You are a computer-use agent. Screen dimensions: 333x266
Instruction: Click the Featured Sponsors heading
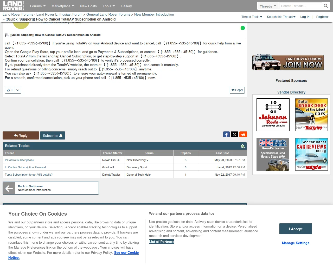(x=291, y=81)
